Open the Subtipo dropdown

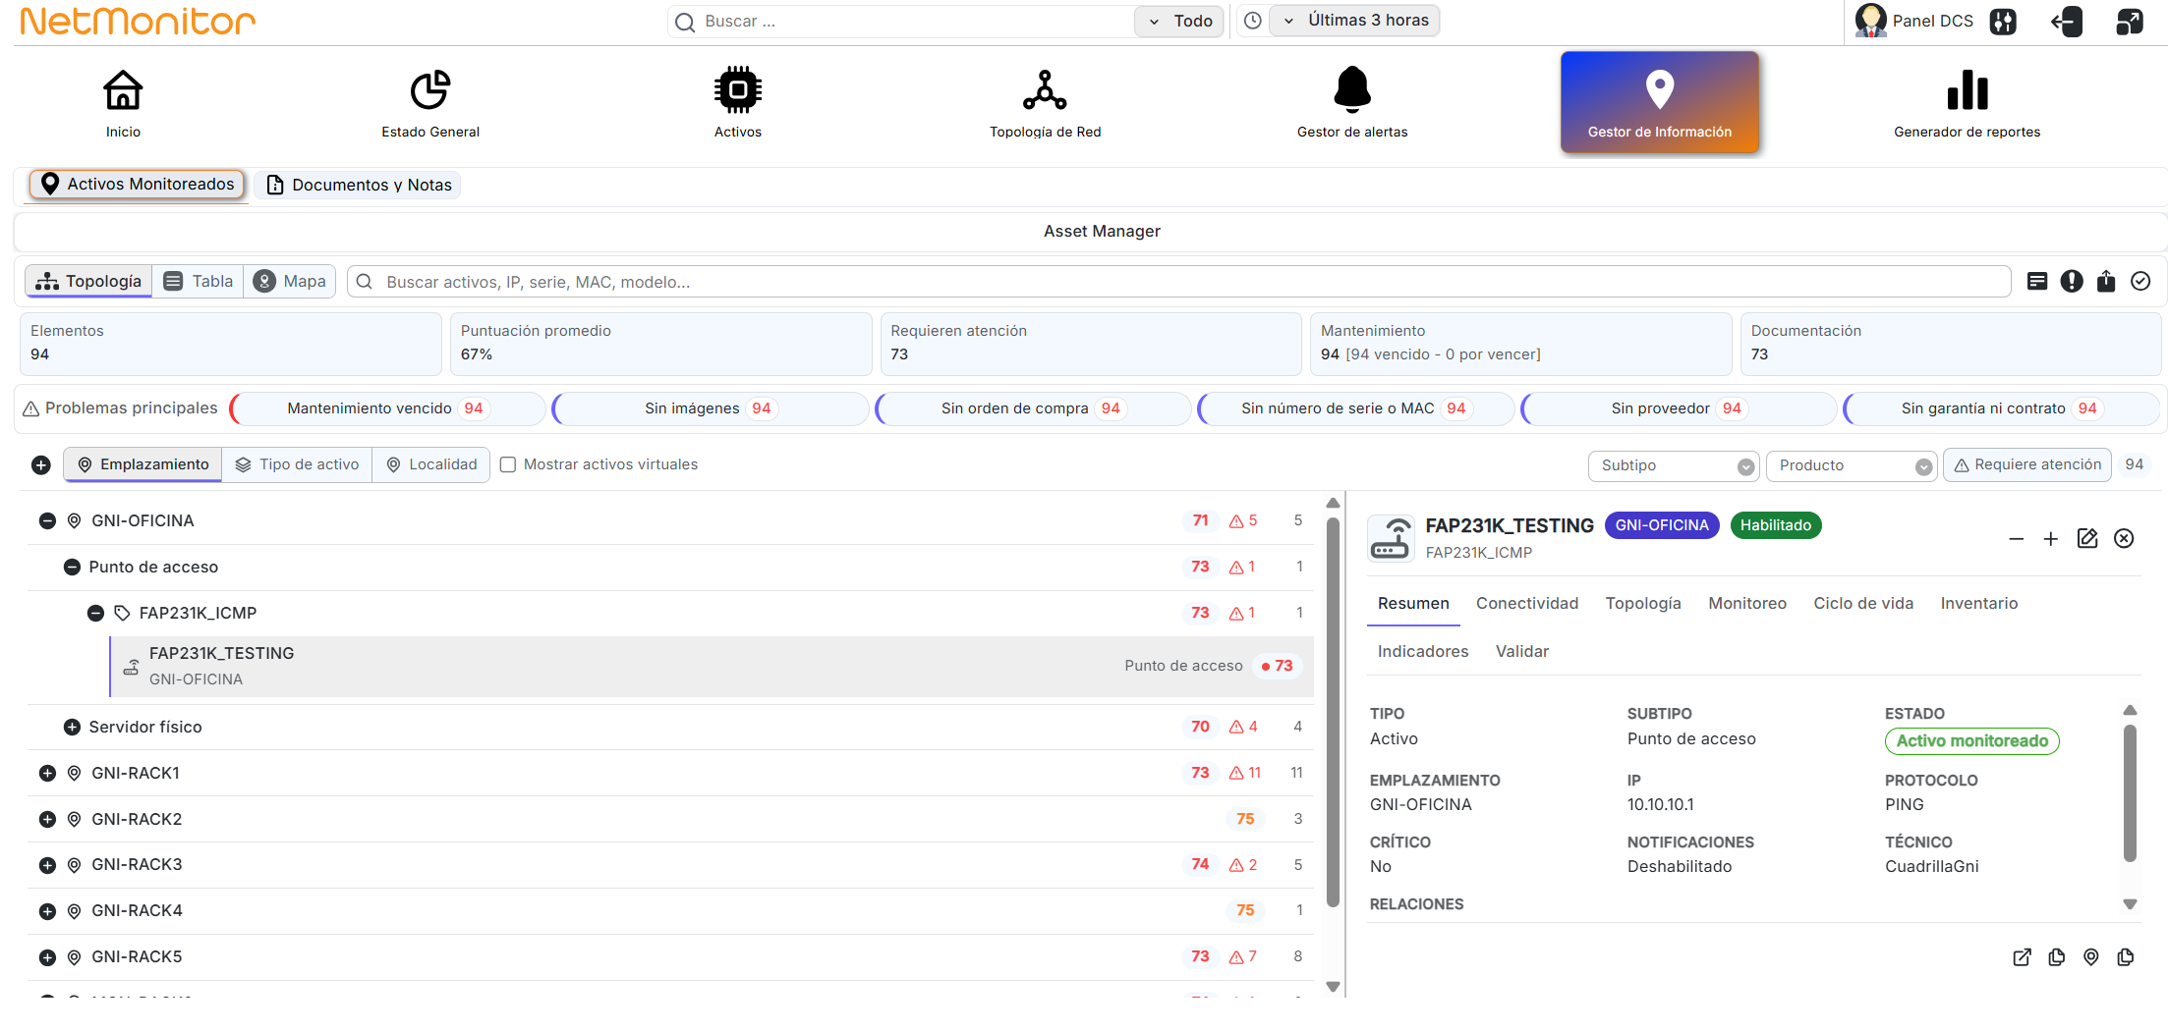point(1674,465)
